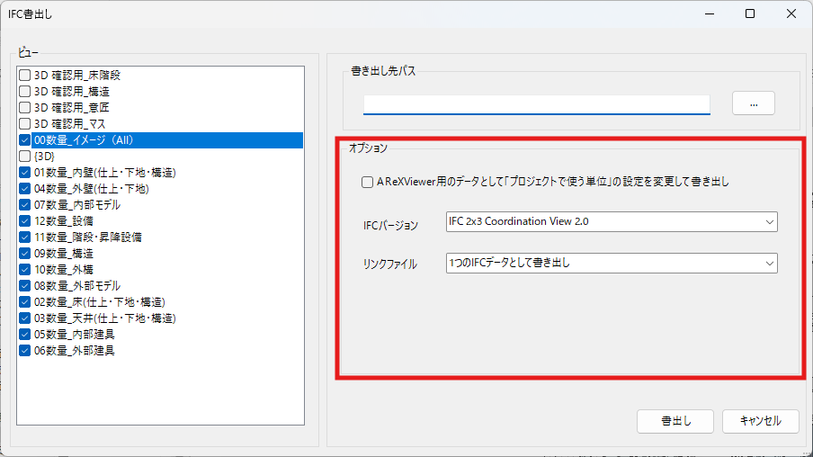813x457 pixels.
Task: Uncheck the 06数量_外部建具 checkbox
Action: click(25, 351)
